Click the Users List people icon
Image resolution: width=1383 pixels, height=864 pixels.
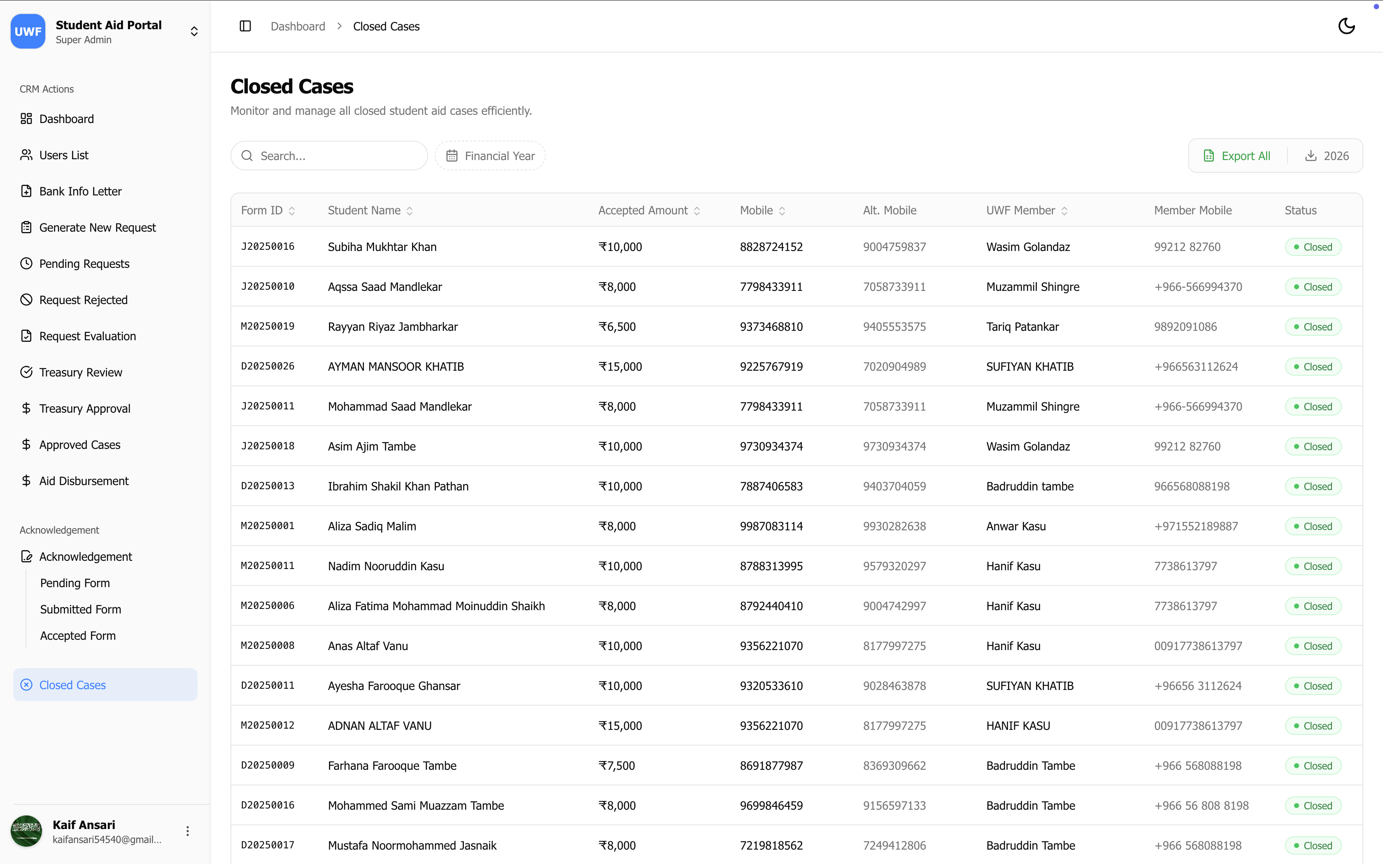tap(26, 155)
